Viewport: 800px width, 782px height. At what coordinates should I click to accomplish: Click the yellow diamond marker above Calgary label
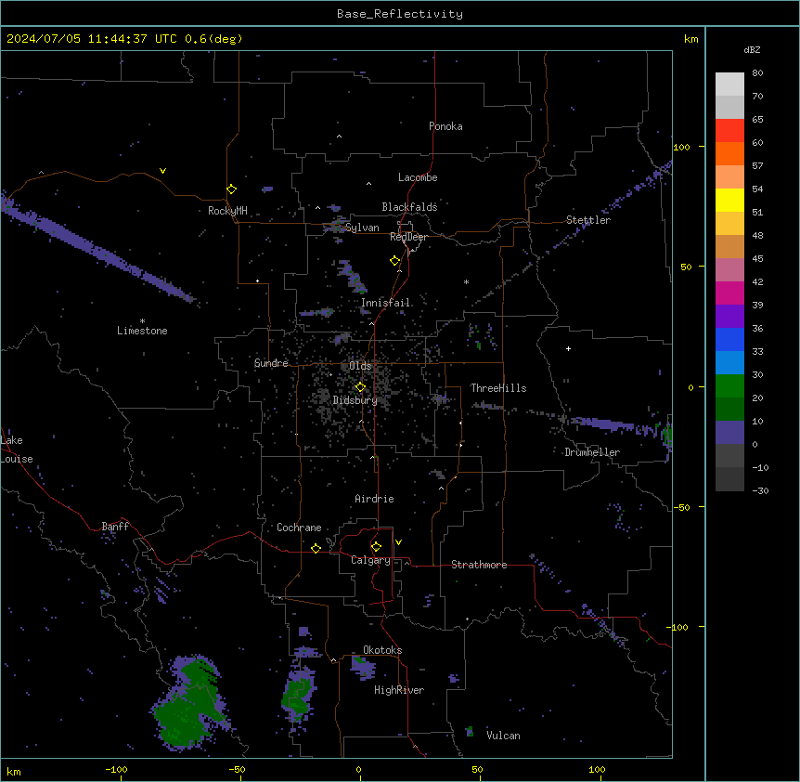point(376,547)
